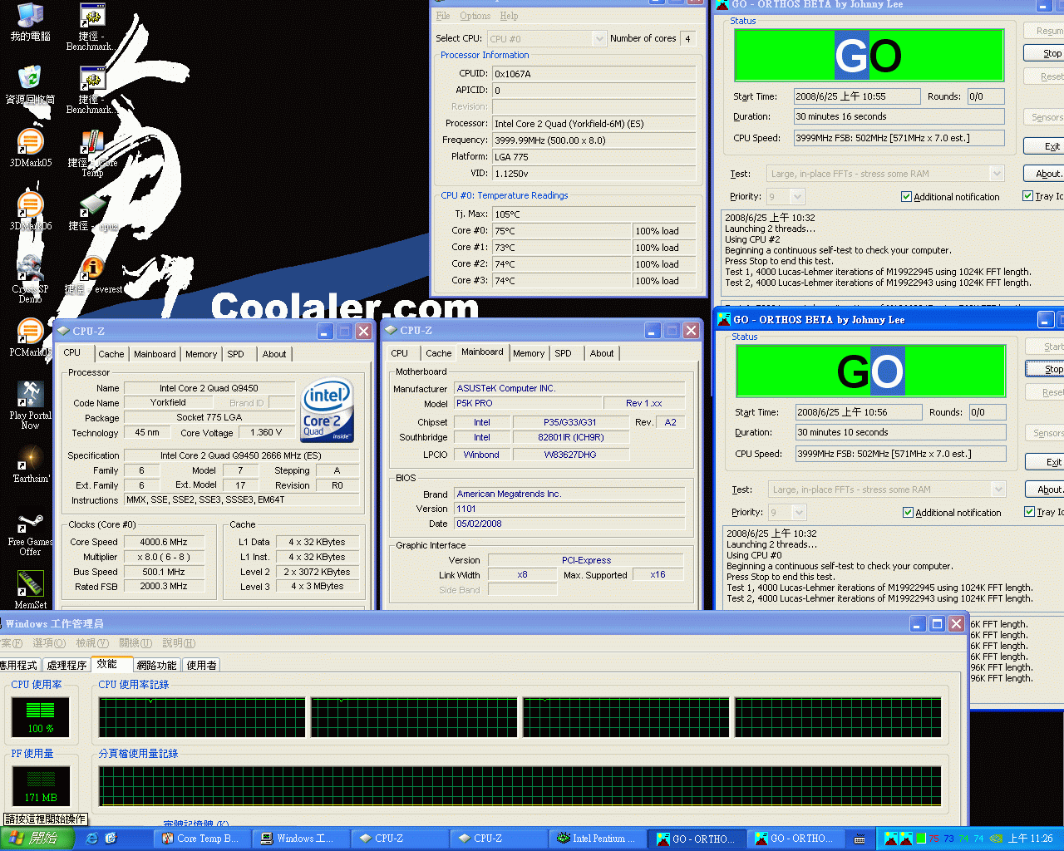The width and height of the screenshot is (1064, 851).
Task: Select CPU tab in right CPU-Z window
Action: (x=400, y=353)
